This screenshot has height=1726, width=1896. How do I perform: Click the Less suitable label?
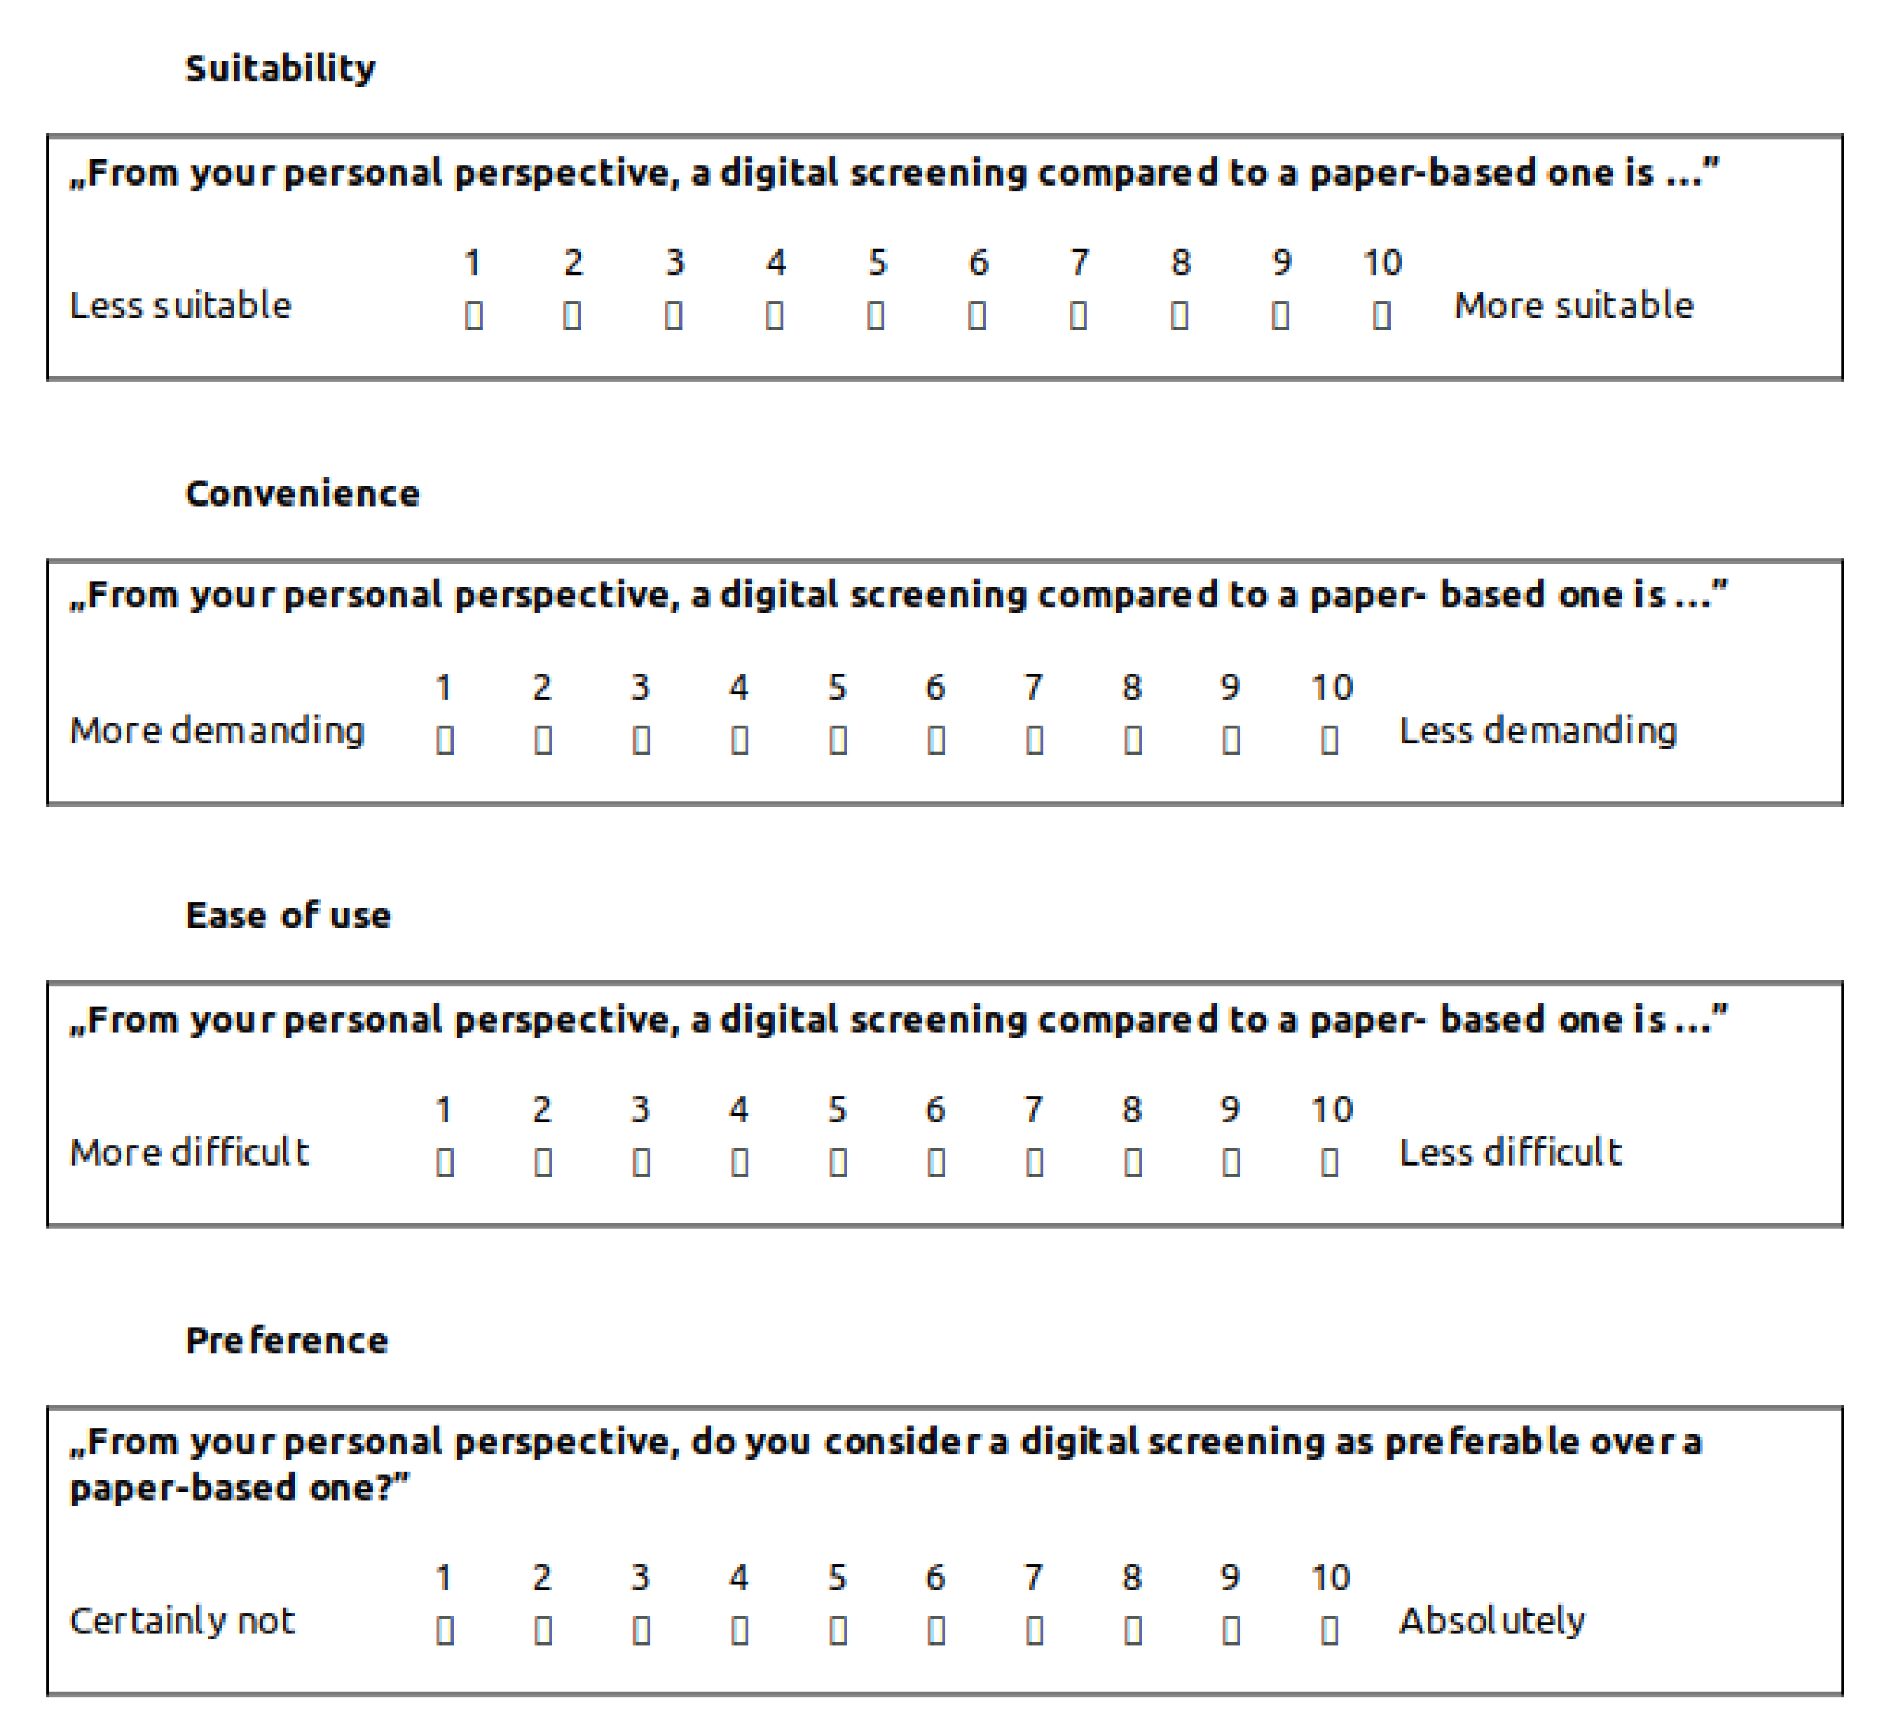181,305
